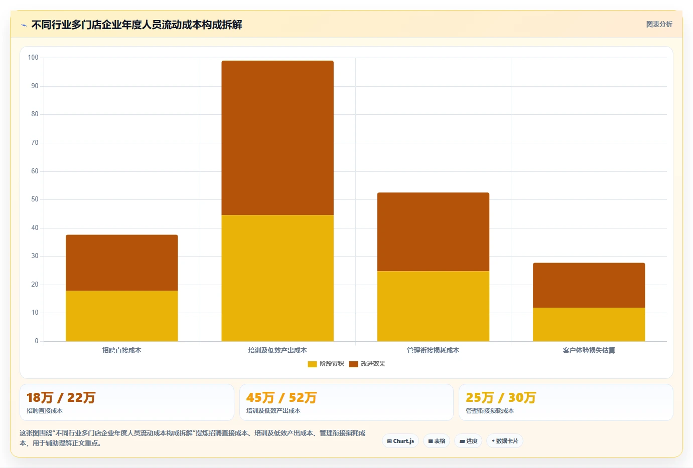Click the brown segment of 培训及低效产出成本 bar

278,138
